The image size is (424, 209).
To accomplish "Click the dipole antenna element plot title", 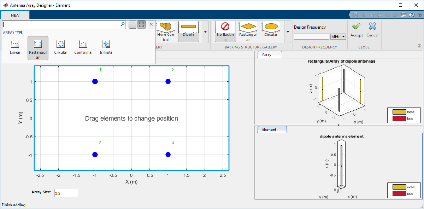I will [341, 136].
